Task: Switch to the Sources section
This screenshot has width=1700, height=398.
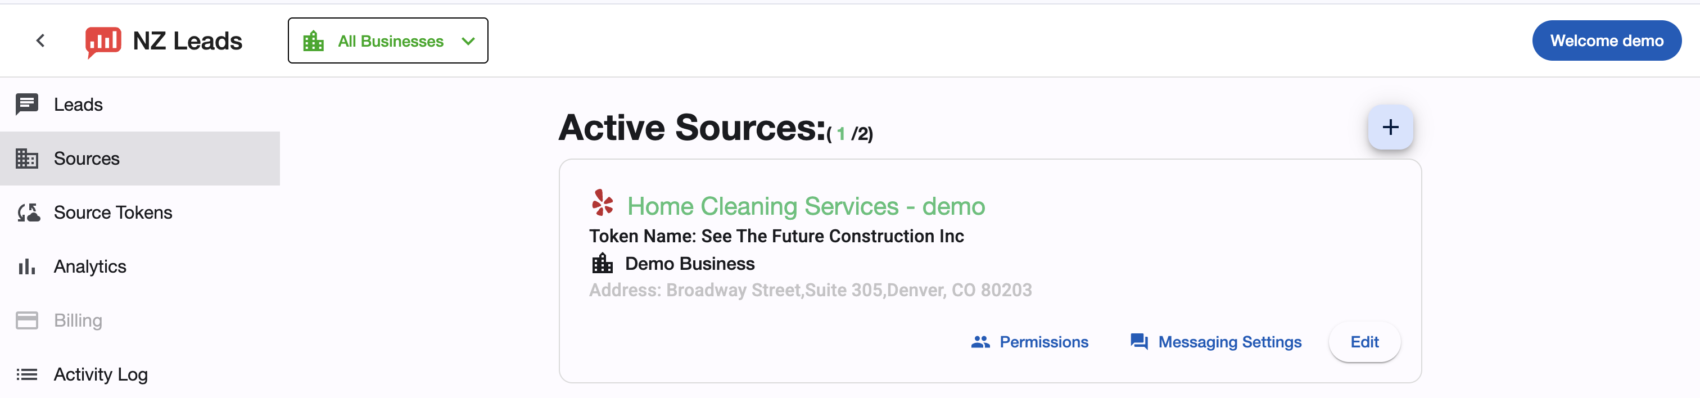Action: point(87,159)
